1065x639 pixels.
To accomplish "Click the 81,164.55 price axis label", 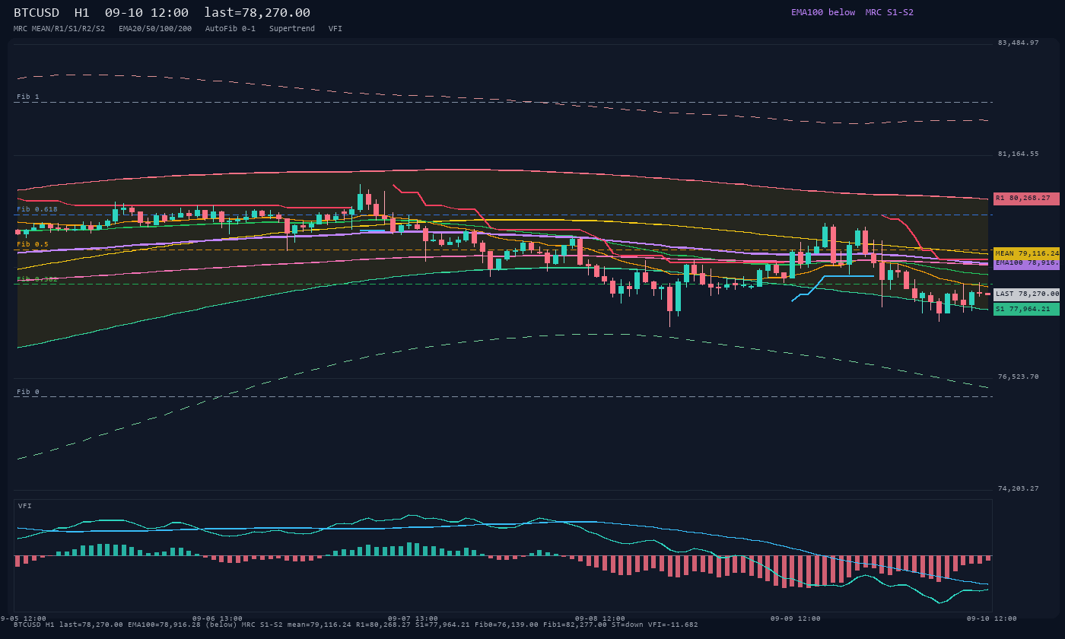I will tap(1018, 154).
